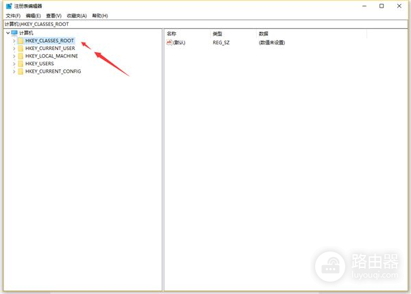Screen dimensions: 411x294
Task: Expand the HKEY_LOCAL_MACHINE chevron
Action: 14,56
